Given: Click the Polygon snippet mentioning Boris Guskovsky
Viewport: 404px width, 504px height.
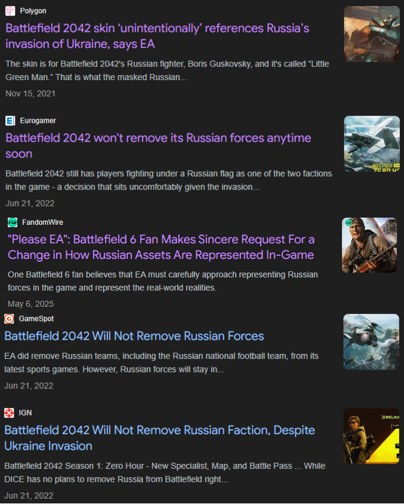Looking at the screenshot, I should tap(167, 71).
